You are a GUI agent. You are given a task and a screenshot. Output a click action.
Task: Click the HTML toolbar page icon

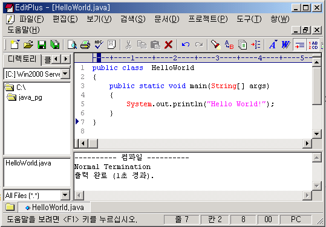112,45
